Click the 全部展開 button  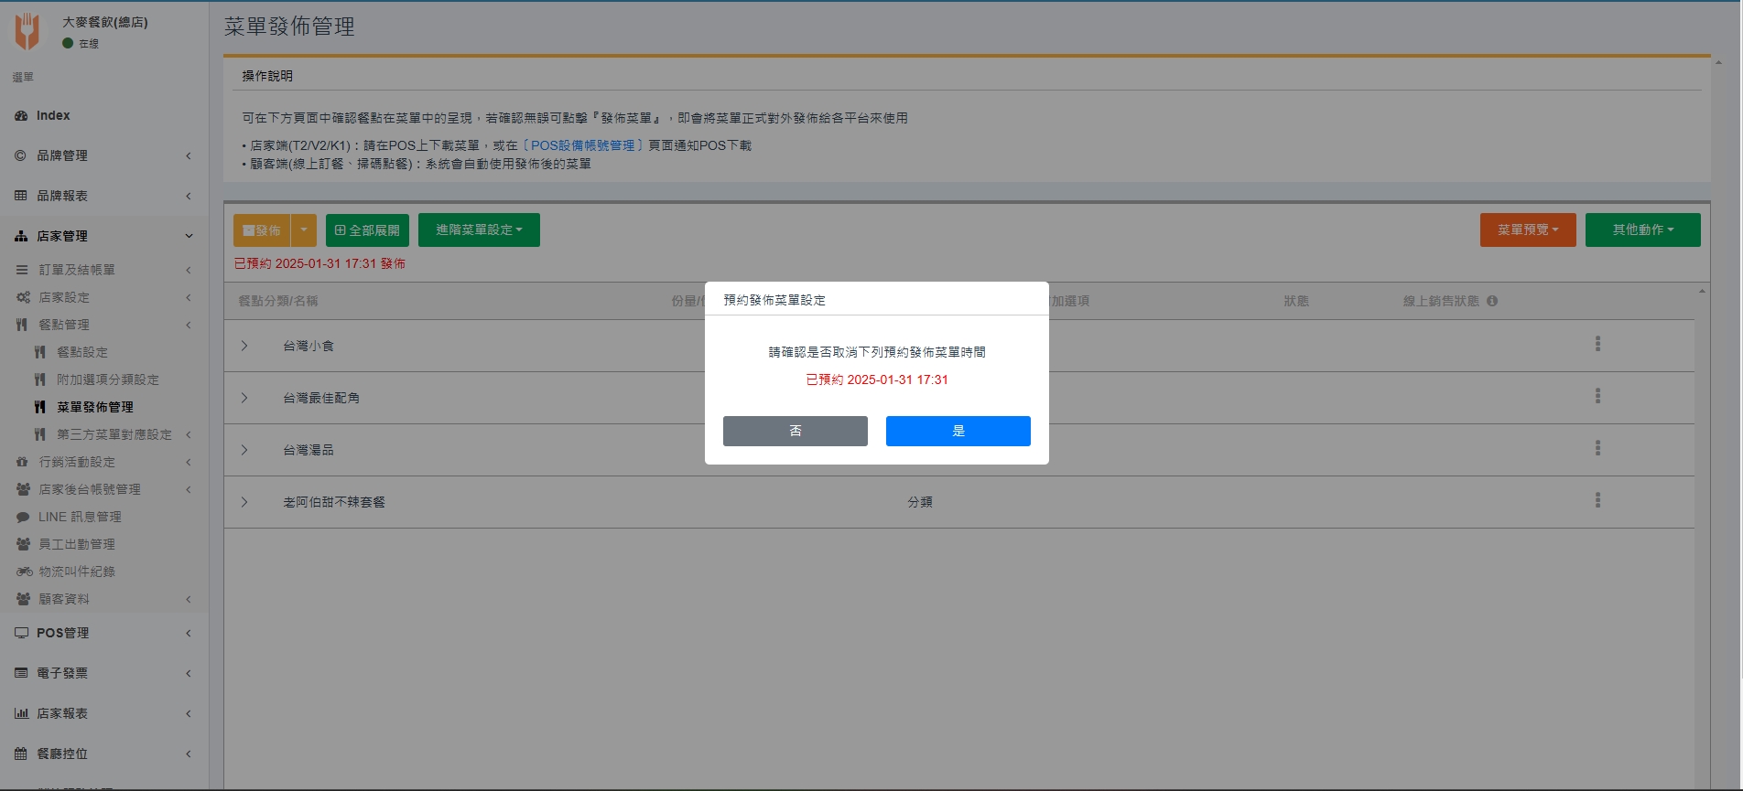click(x=367, y=230)
